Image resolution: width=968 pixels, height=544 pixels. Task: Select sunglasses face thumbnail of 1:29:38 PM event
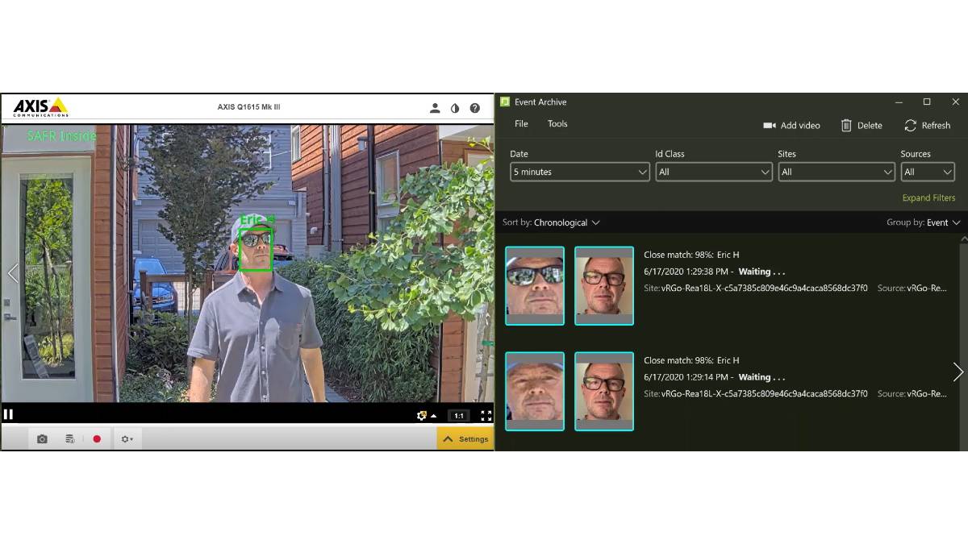pos(535,286)
